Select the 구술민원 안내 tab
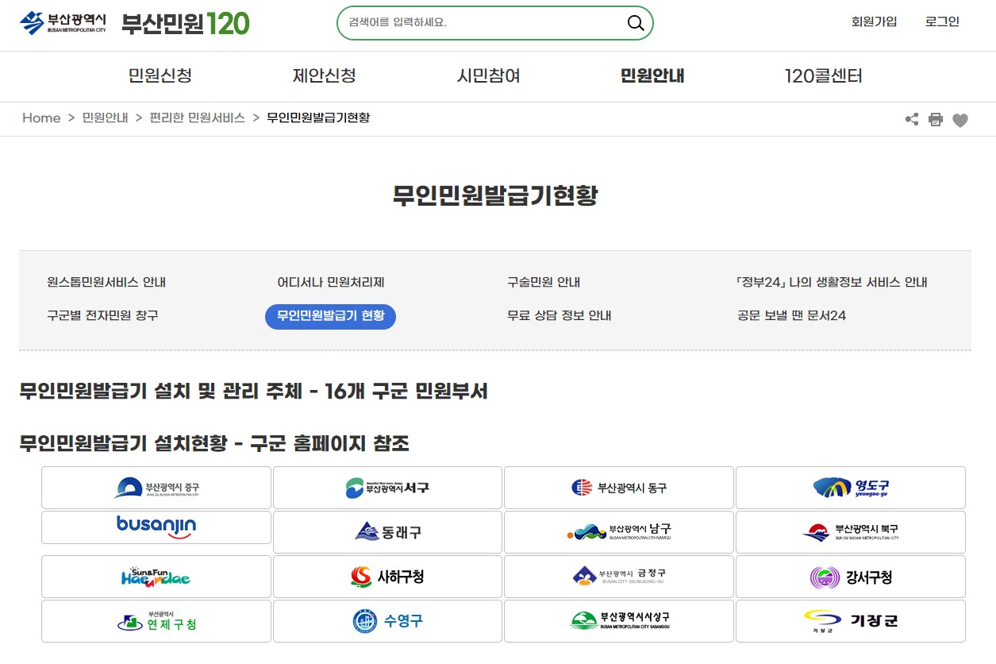The height and width of the screenshot is (664, 996). tap(544, 283)
